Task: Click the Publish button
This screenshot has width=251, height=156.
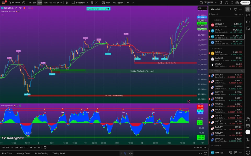Action: coord(245,3)
